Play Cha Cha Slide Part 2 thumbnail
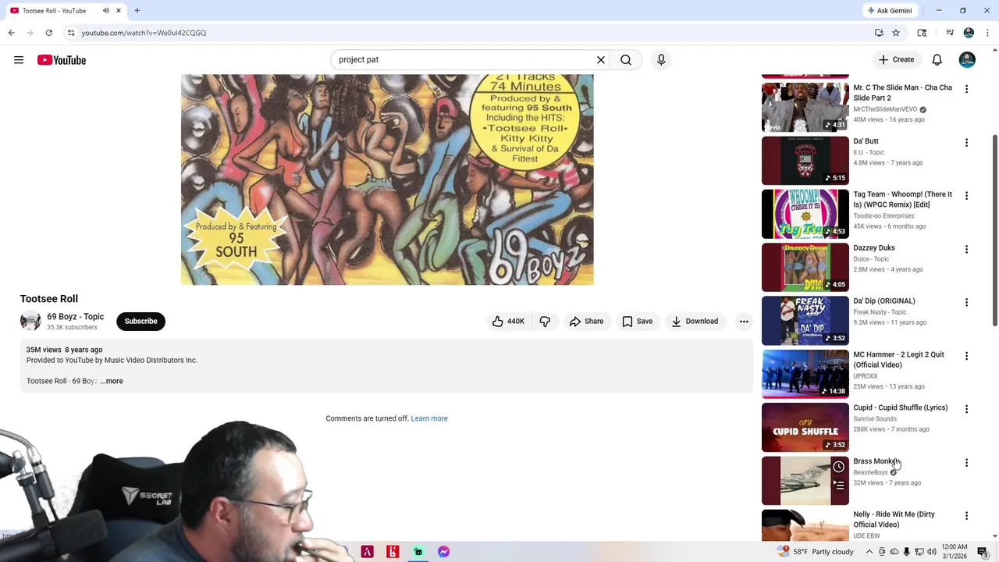 (x=805, y=108)
